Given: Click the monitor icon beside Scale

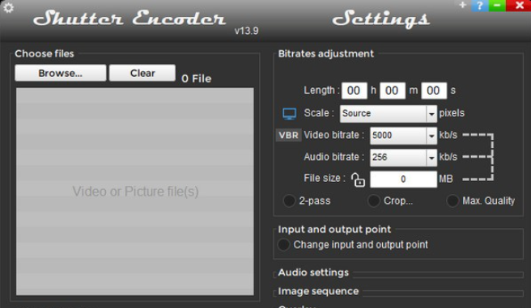Looking at the screenshot, I should coord(290,114).
